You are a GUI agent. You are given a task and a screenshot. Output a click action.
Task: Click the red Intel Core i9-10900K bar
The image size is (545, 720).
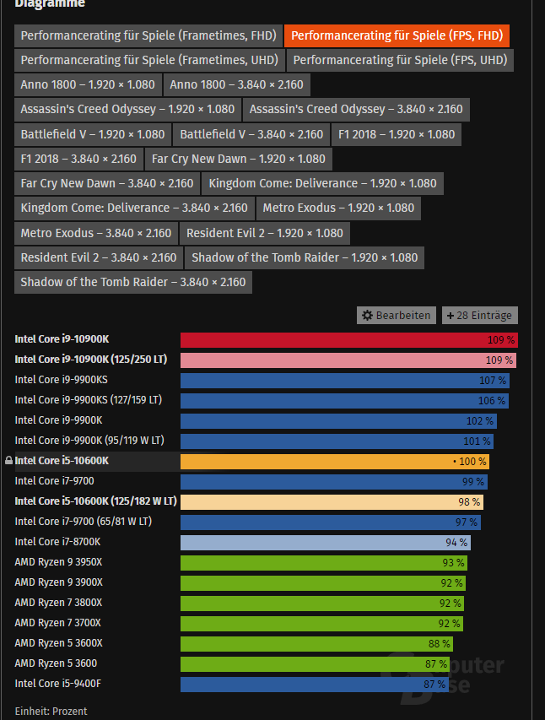point(349,340)
